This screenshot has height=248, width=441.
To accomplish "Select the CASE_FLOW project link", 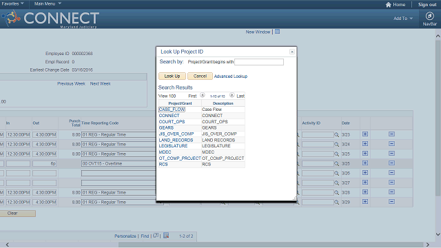I will click(x=172, y=110).
